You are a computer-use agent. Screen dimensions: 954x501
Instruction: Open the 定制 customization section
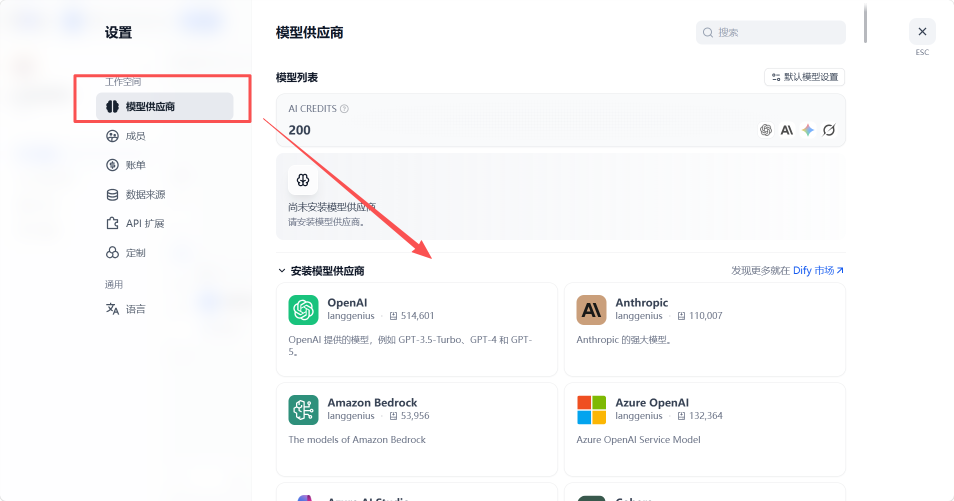tap(164, 253)
